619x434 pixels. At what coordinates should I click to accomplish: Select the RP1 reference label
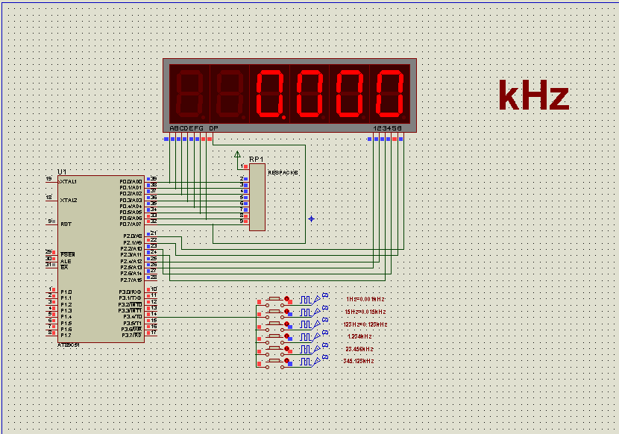point(257,159)
